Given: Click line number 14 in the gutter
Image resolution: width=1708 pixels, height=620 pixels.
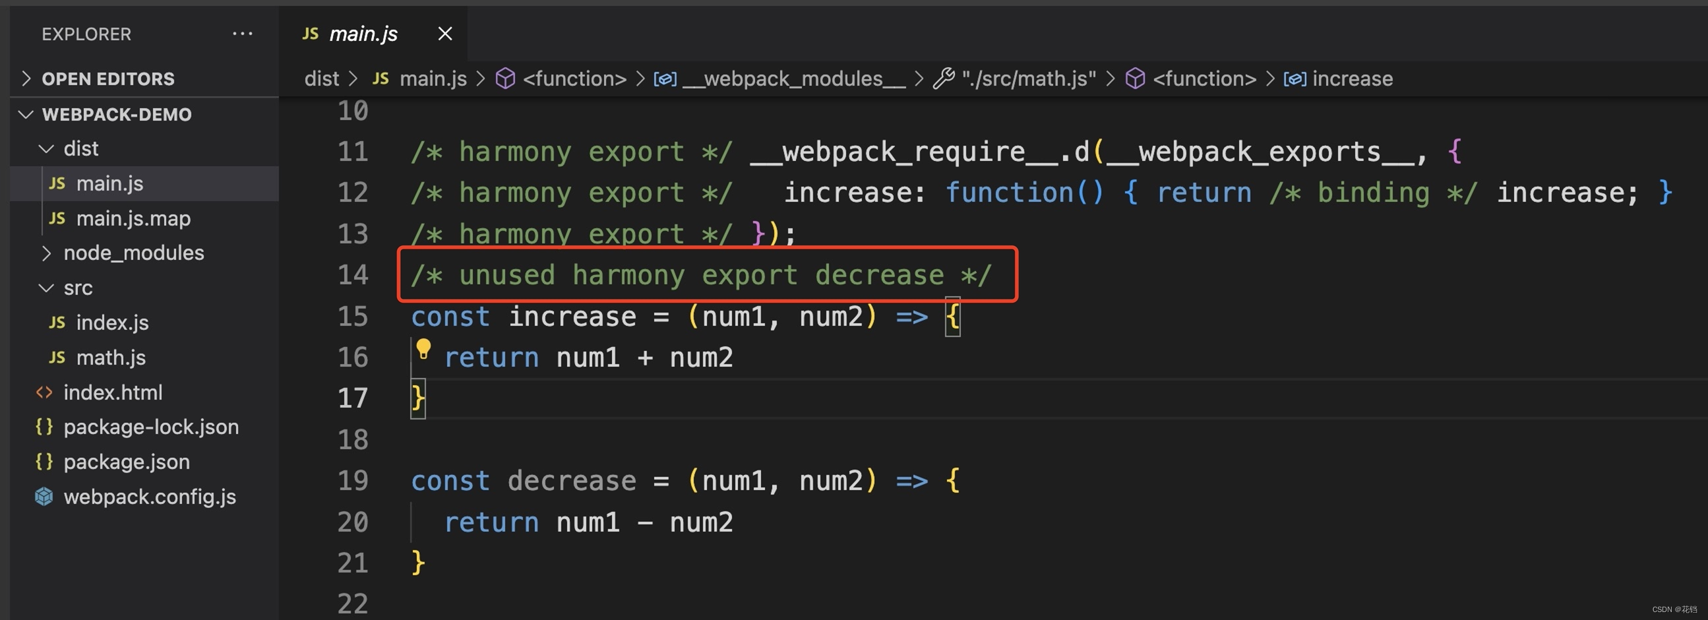Looking at the screenshot, I should point(353,274).
